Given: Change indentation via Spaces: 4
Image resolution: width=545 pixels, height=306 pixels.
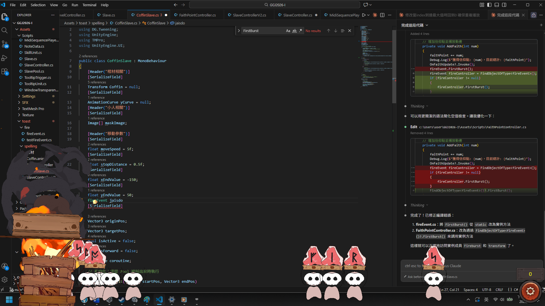Looking at the screenshot, I should tap(471, 290).
